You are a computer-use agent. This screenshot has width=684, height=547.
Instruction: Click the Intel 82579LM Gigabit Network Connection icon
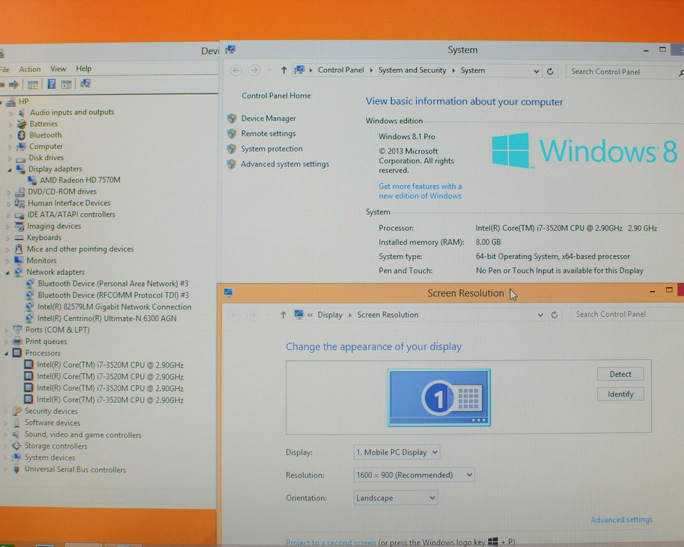click(30, 307)
